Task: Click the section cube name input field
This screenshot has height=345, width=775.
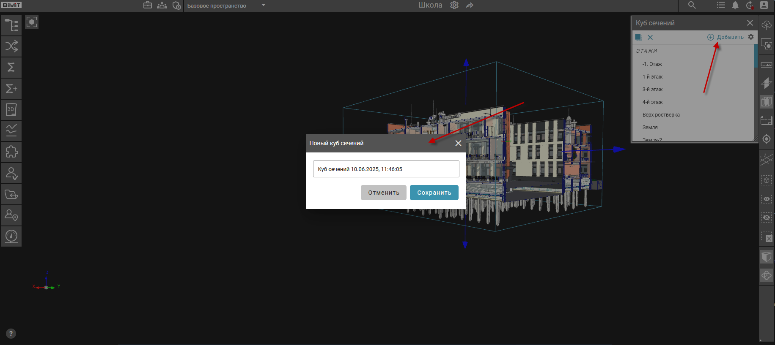Action: [x=386, y=169]
